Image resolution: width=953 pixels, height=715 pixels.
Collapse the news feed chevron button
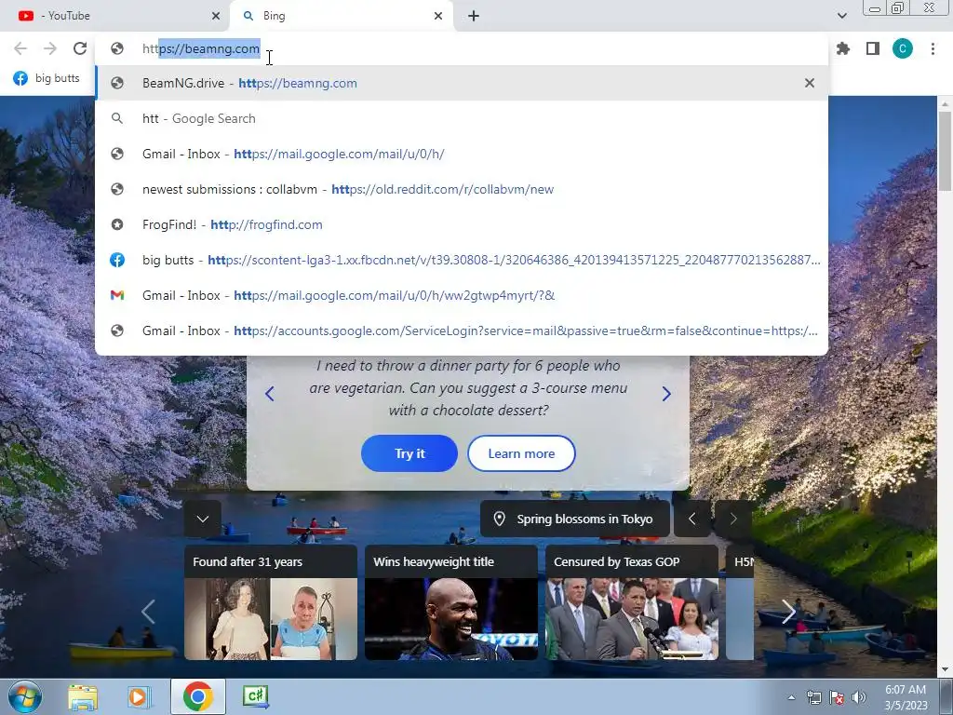point(202,519)
